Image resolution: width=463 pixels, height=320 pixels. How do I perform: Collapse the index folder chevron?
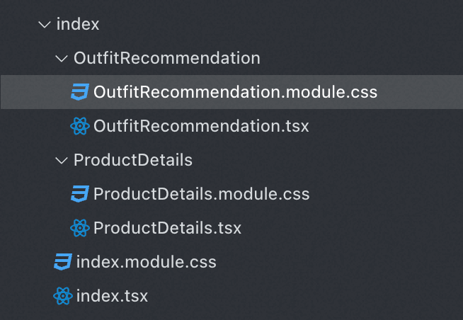(45, 25)
